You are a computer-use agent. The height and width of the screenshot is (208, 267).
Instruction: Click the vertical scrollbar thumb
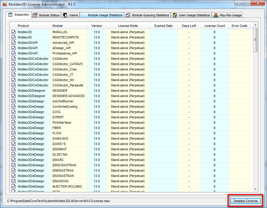point(255,40)
